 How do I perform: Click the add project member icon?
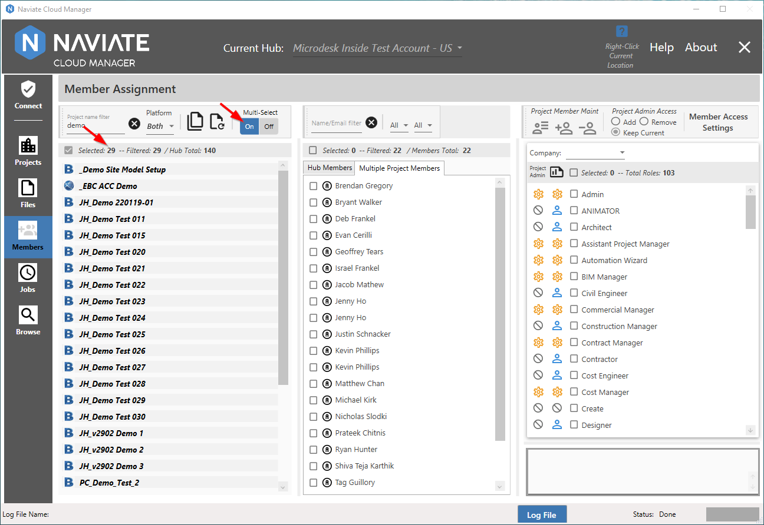point(564,128)
